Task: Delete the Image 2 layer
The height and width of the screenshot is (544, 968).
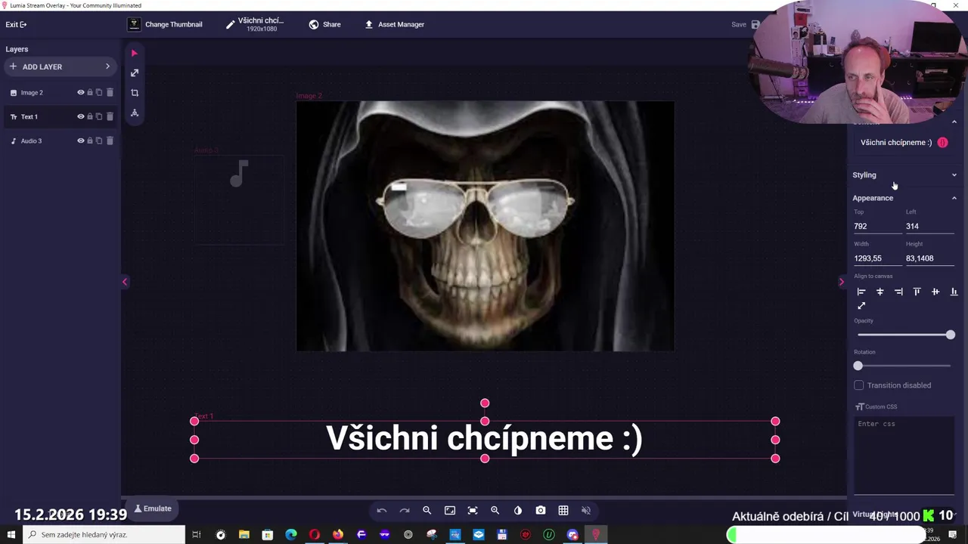Action: coord(110,93)
